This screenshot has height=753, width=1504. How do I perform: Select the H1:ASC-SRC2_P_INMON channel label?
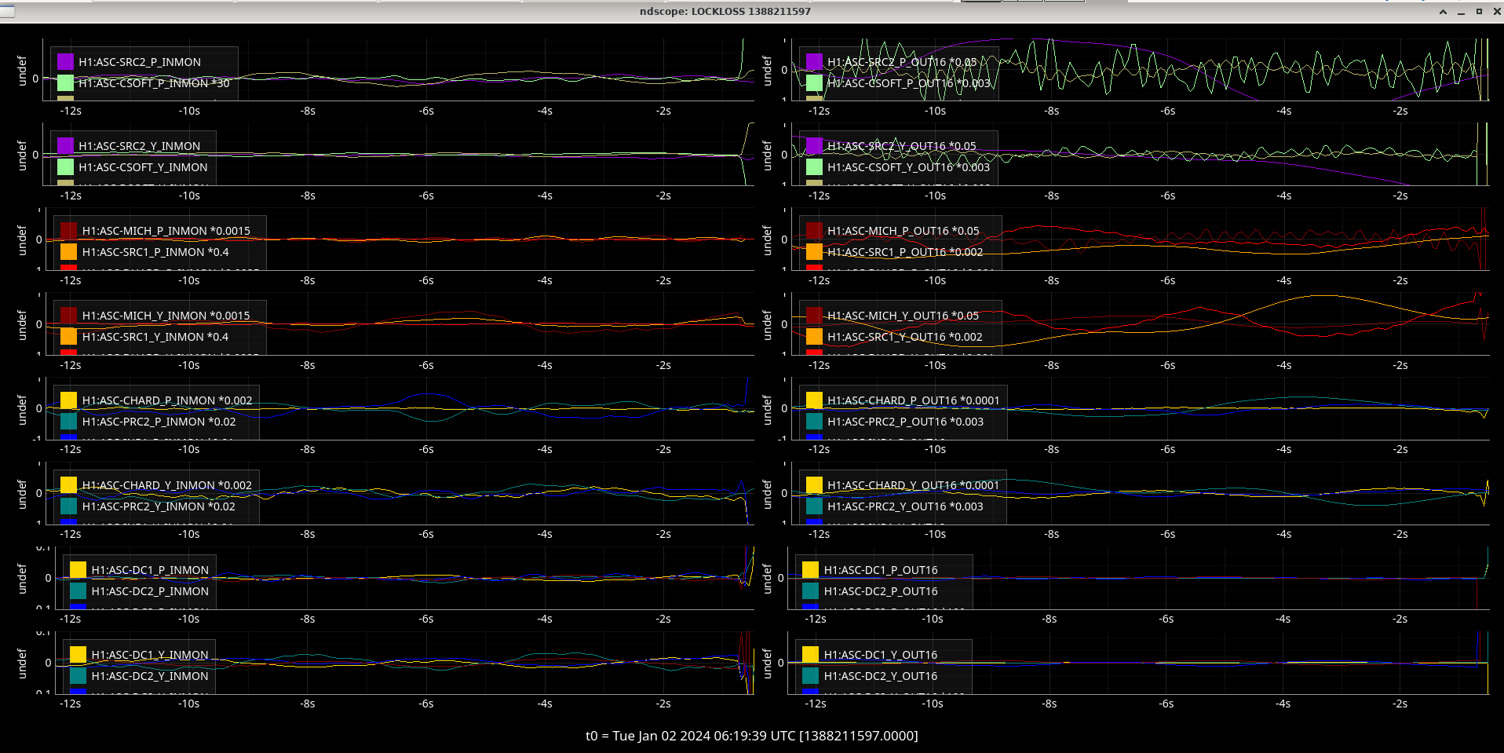tap(140, 62)
